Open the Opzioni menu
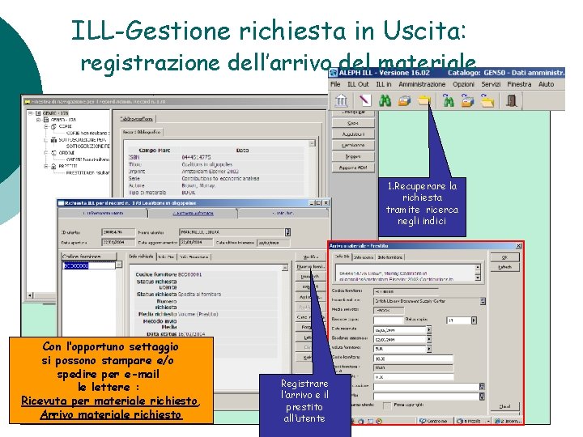The height and width of the screenshot is (437, 583). (463, 84)
